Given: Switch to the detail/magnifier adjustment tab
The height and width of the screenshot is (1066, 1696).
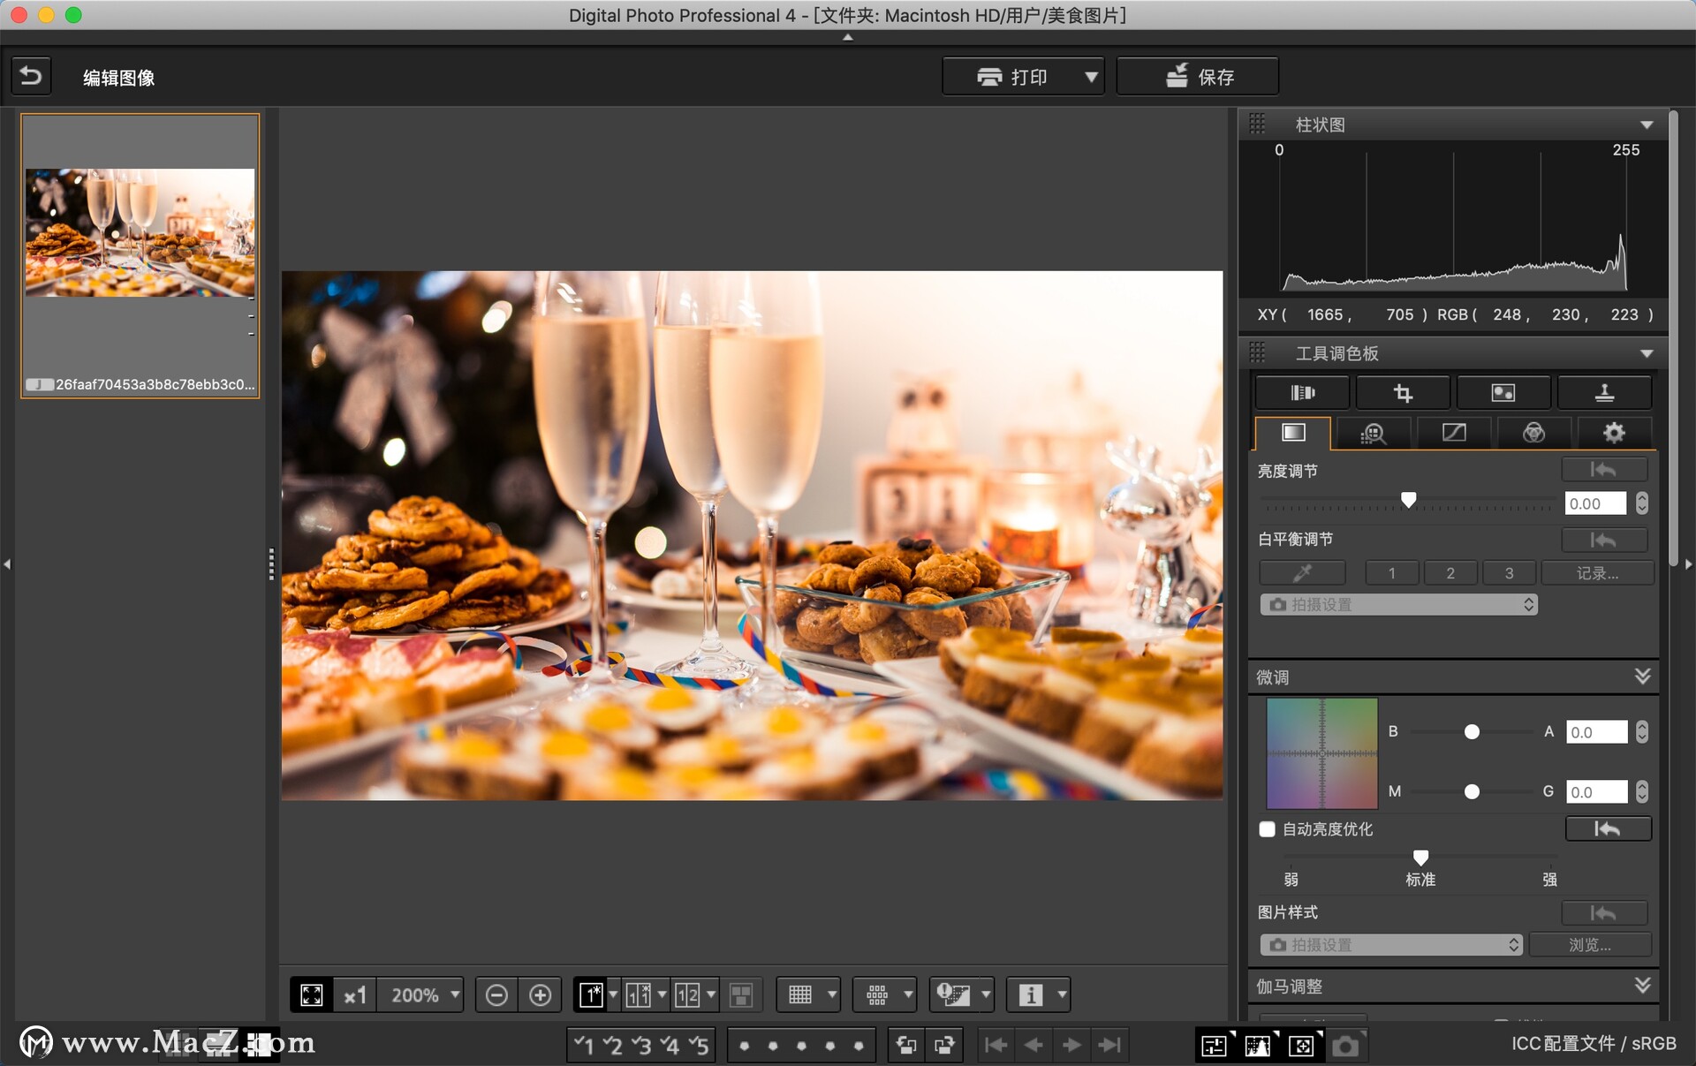Looking at the screenshot, I should pyautogui.click(x=1373, y=433).
